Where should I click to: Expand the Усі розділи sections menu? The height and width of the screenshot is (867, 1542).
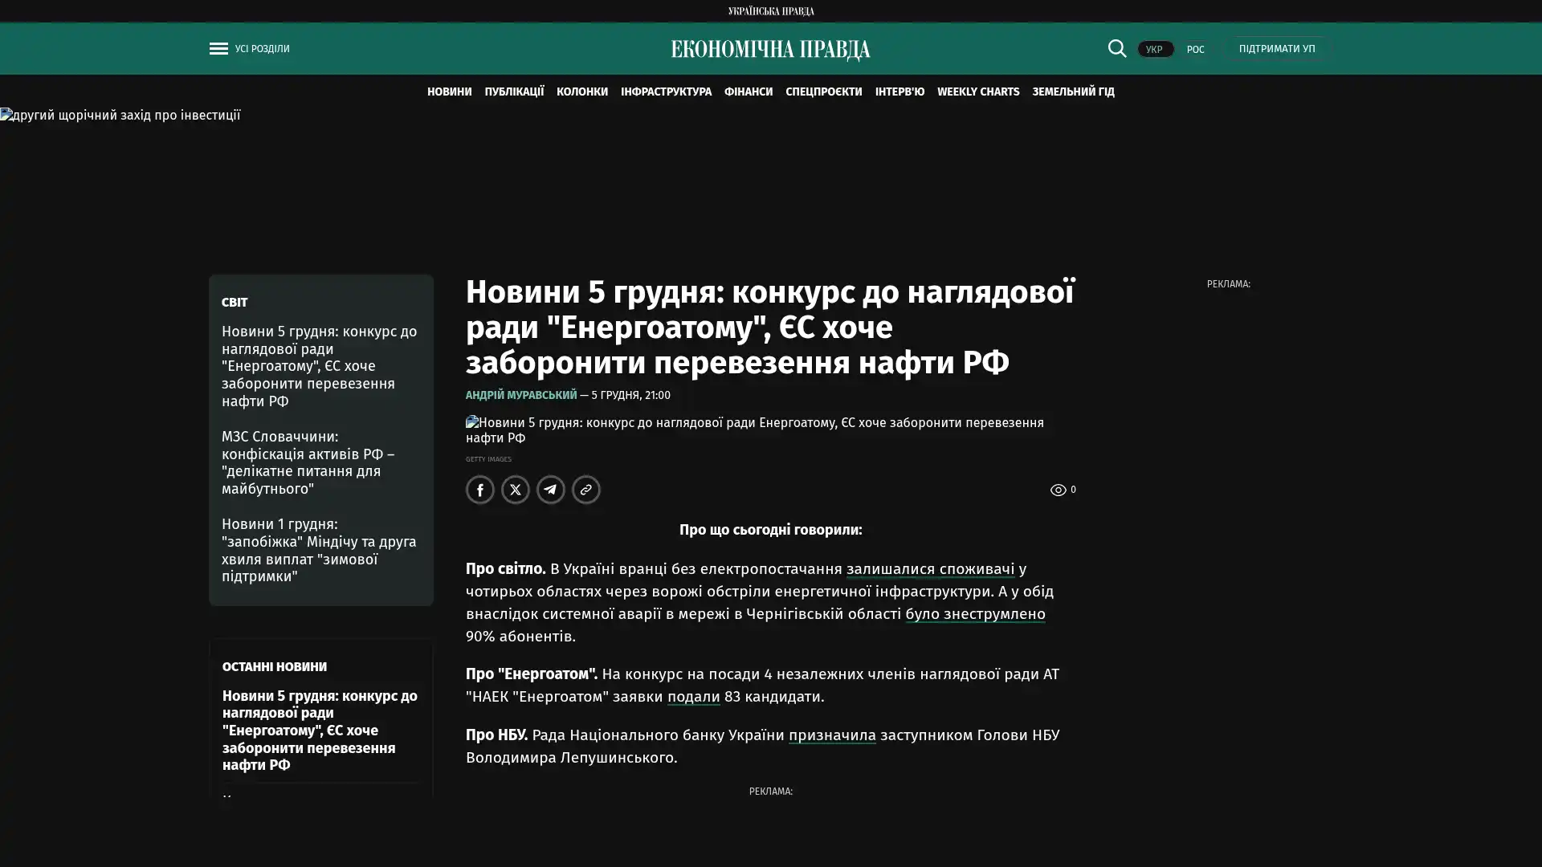click(x=262, y=48)
